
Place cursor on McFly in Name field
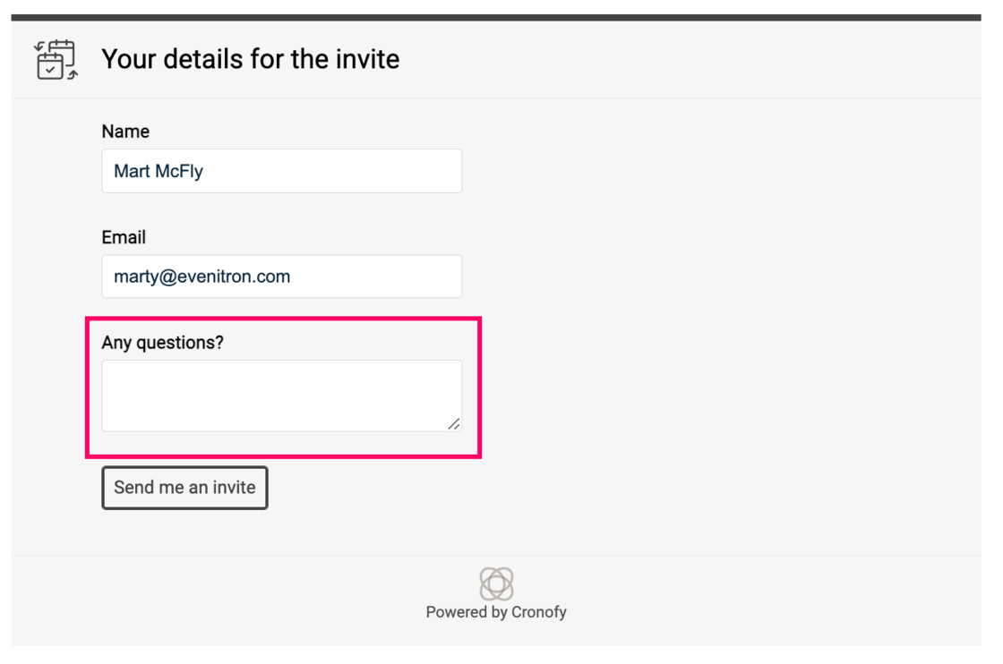click(x=179, y=171)
